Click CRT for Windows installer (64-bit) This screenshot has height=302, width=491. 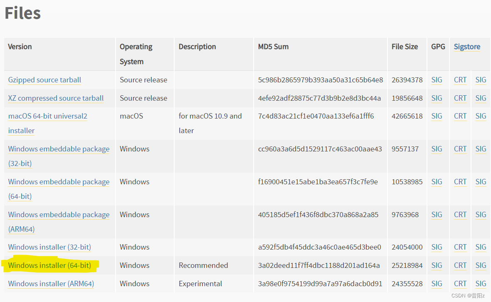(460, 265)
